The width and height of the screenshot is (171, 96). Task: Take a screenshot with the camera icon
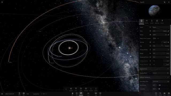(x=169, y=94)
